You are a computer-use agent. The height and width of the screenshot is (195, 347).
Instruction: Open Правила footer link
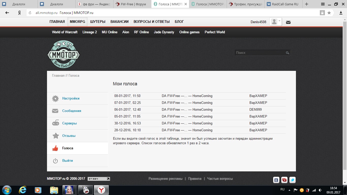[x=195, y=179]
